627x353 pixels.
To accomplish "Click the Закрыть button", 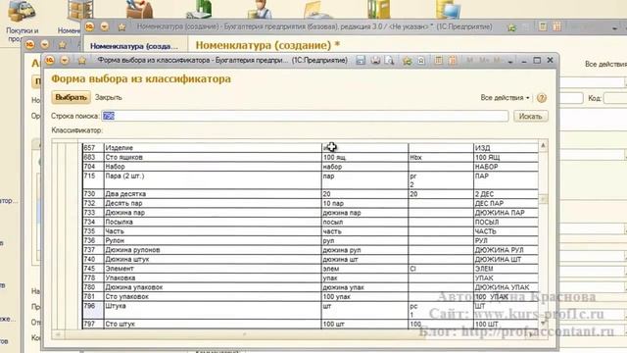I will click(x=109, y=97).
